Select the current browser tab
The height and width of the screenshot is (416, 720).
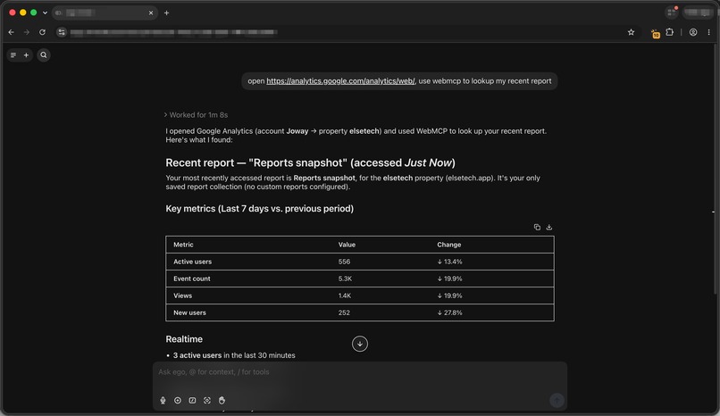click(105, 12)
